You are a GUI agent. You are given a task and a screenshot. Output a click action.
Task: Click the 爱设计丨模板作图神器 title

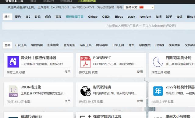pyautogui.click(x=38, y=58)
